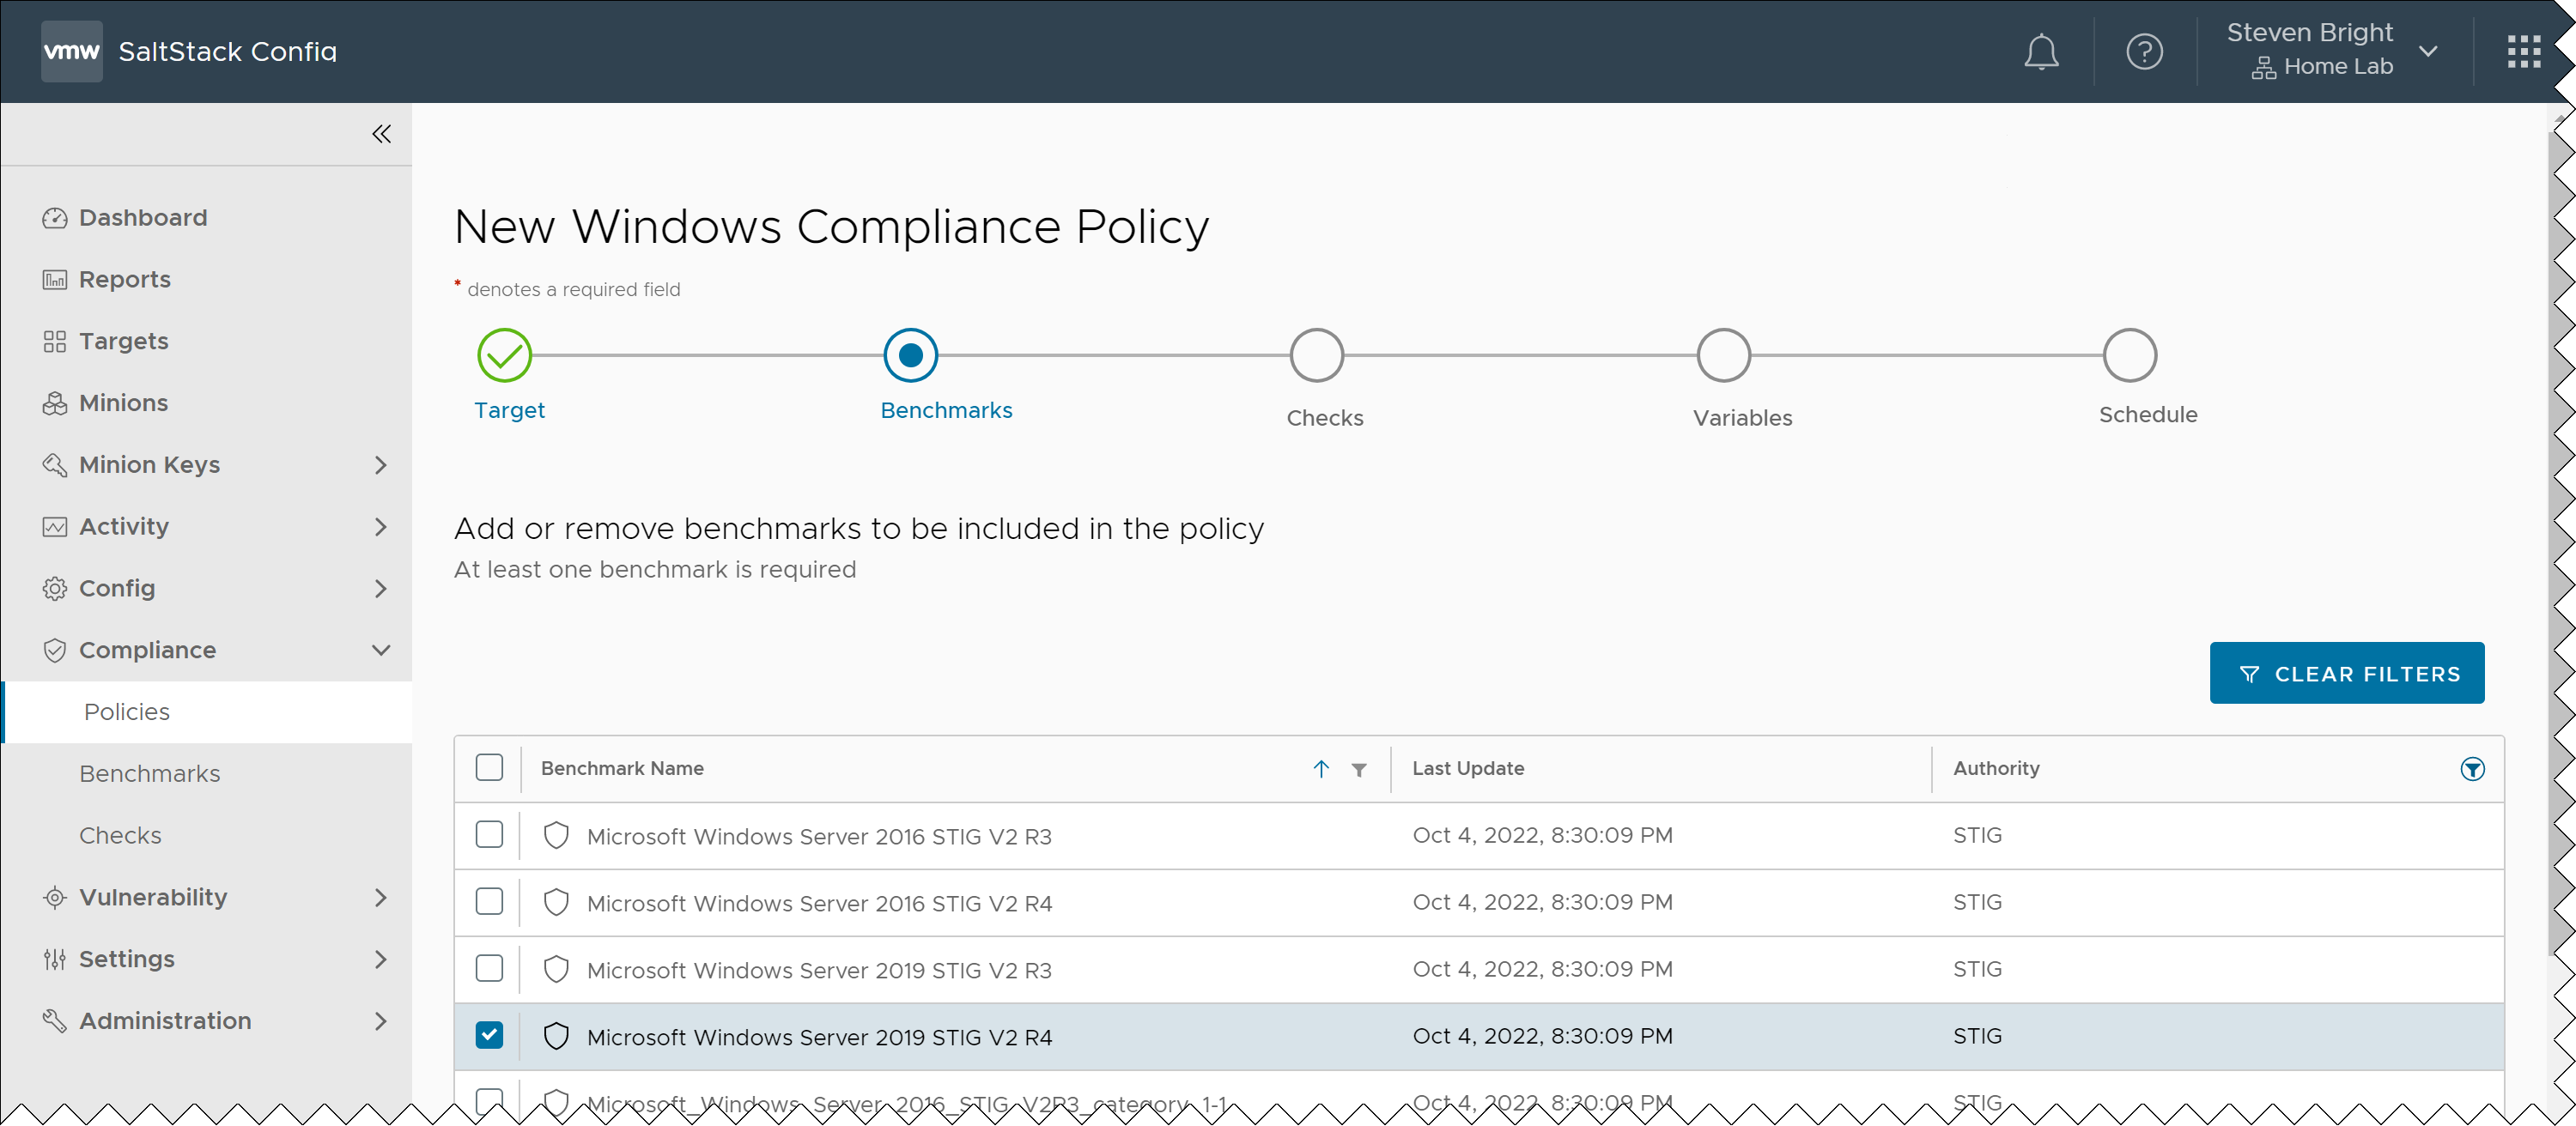Open the apps grid switcher
The image size is (2576, 1126).
click(2523, 52)
